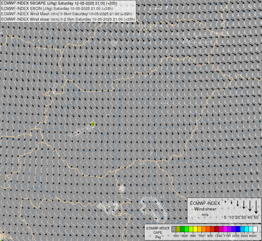This screenshot has height=241, width=262.
Task: Select the purple CAPE swatch above 1750 tick
Action: 229,229
